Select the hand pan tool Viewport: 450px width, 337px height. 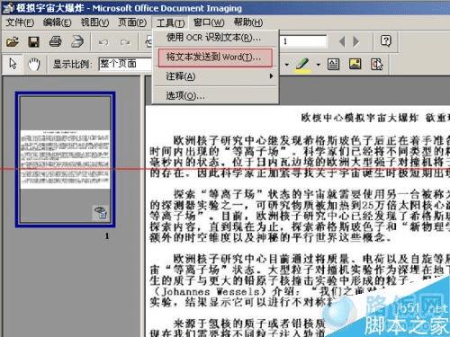pos(34,64)
